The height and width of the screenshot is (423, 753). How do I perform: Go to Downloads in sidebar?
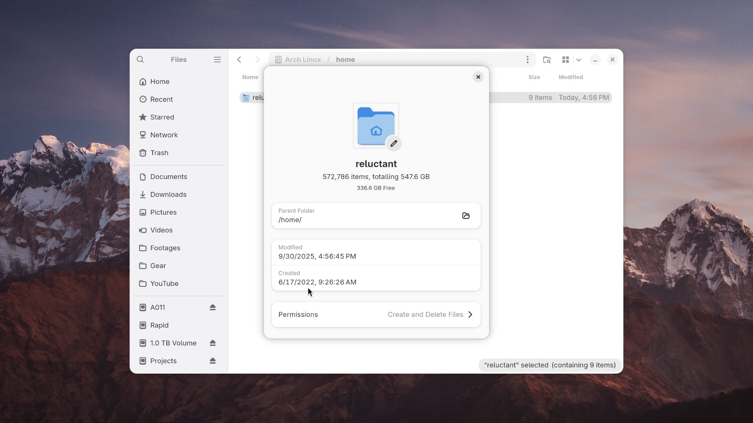(x=168, y=195)
